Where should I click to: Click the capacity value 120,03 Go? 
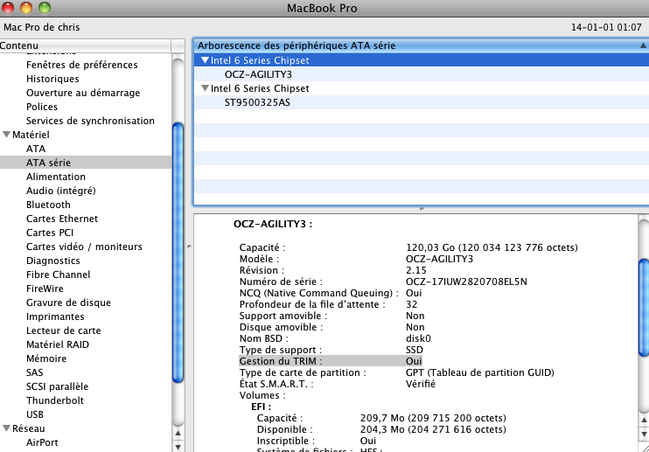point(492,247)
